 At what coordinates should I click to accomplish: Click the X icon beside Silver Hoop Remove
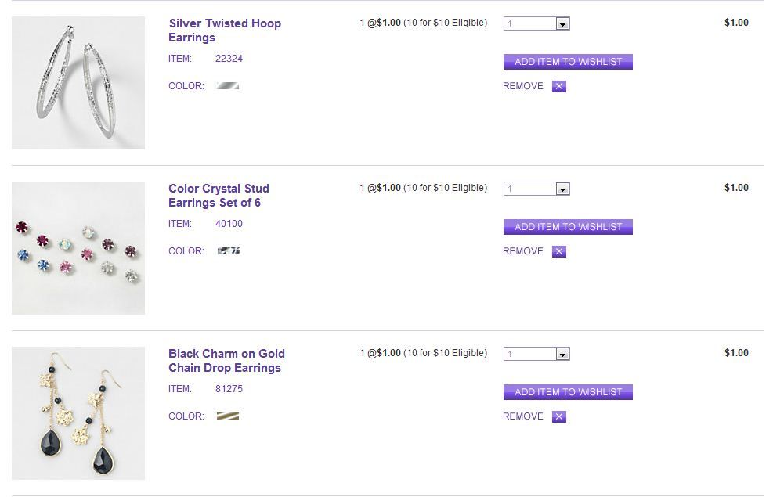click(559, 87)
